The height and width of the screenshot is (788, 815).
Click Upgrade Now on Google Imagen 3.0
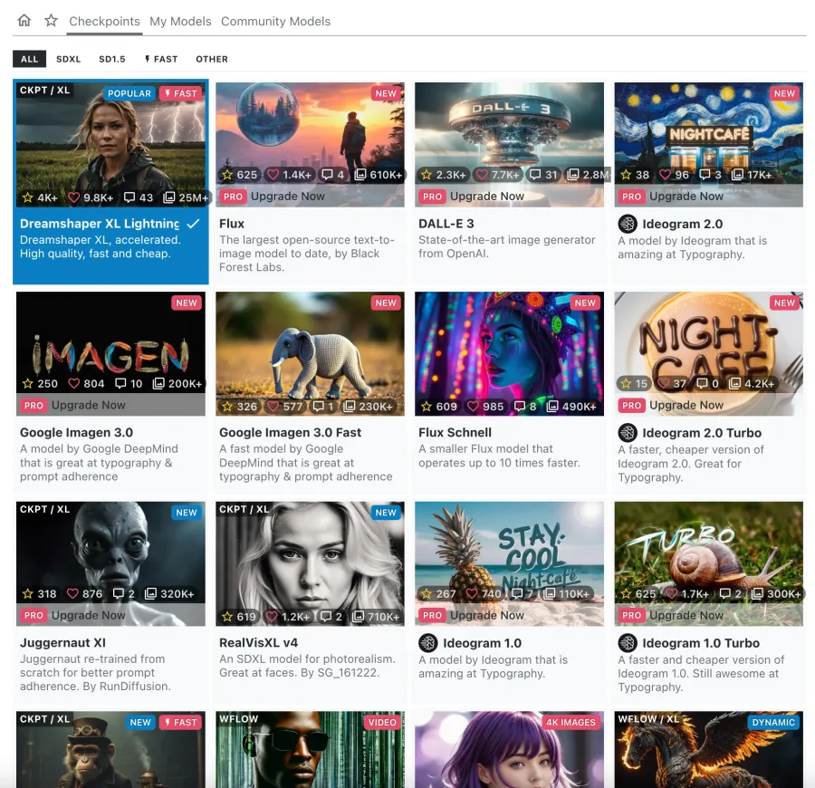tap(88, 405)
